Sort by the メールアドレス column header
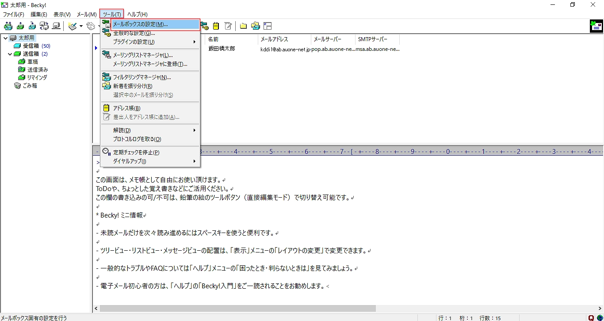The width and height of the screenshot is (604, 321). (x=284, y=39)
